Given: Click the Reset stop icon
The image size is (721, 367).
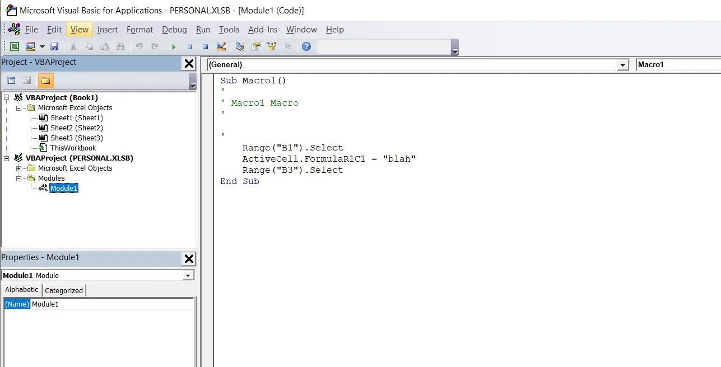Looking at the screenshot, I should tap(205, 46).
